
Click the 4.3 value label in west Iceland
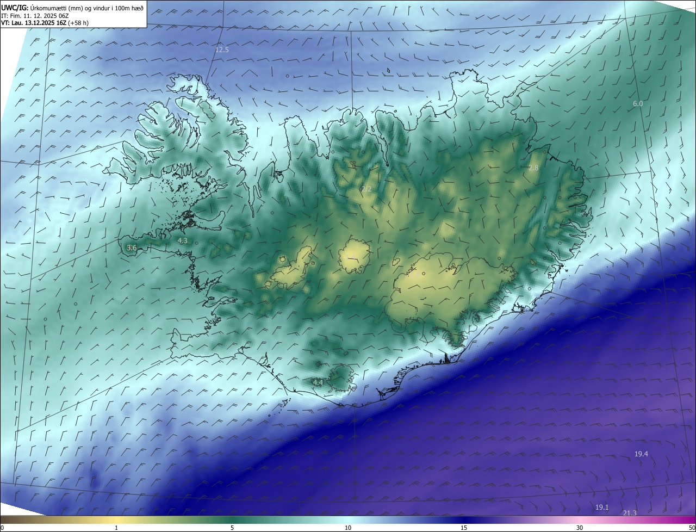coord(183,240)
